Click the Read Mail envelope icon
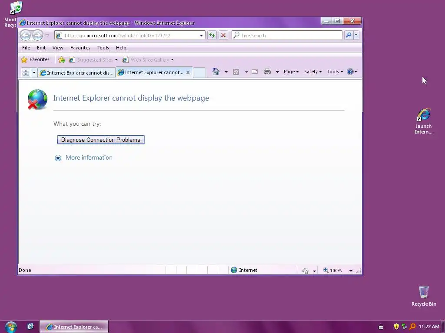The width and height of the screenshot is (445, 333). tap(255, 72)
